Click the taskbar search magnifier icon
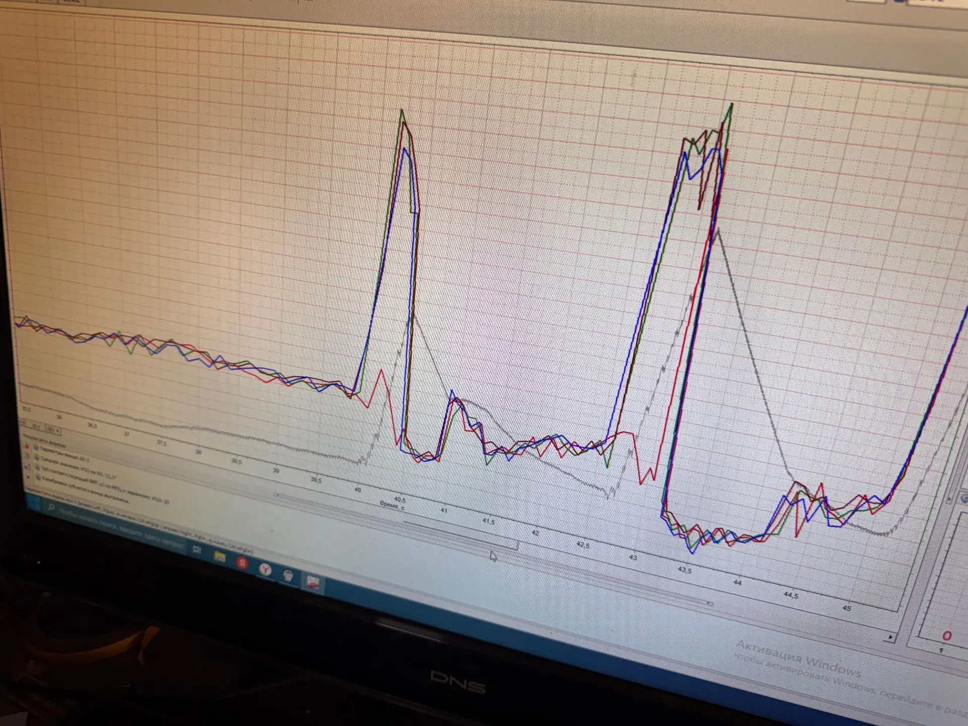This screenshot has width=968, height=726. click(51, 507)
